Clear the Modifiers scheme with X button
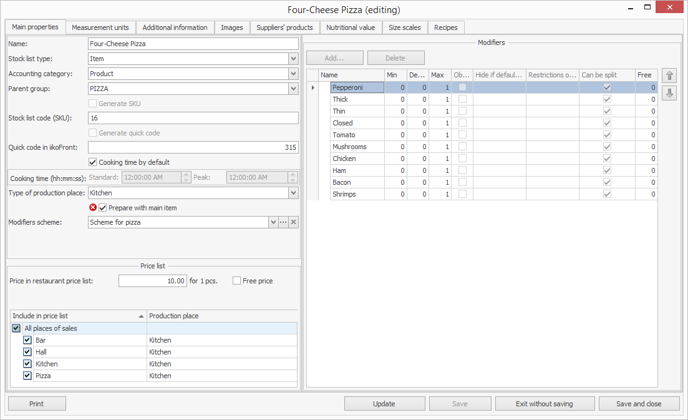Viewport: 688px width, 420px height. click(x=294, y=222)
